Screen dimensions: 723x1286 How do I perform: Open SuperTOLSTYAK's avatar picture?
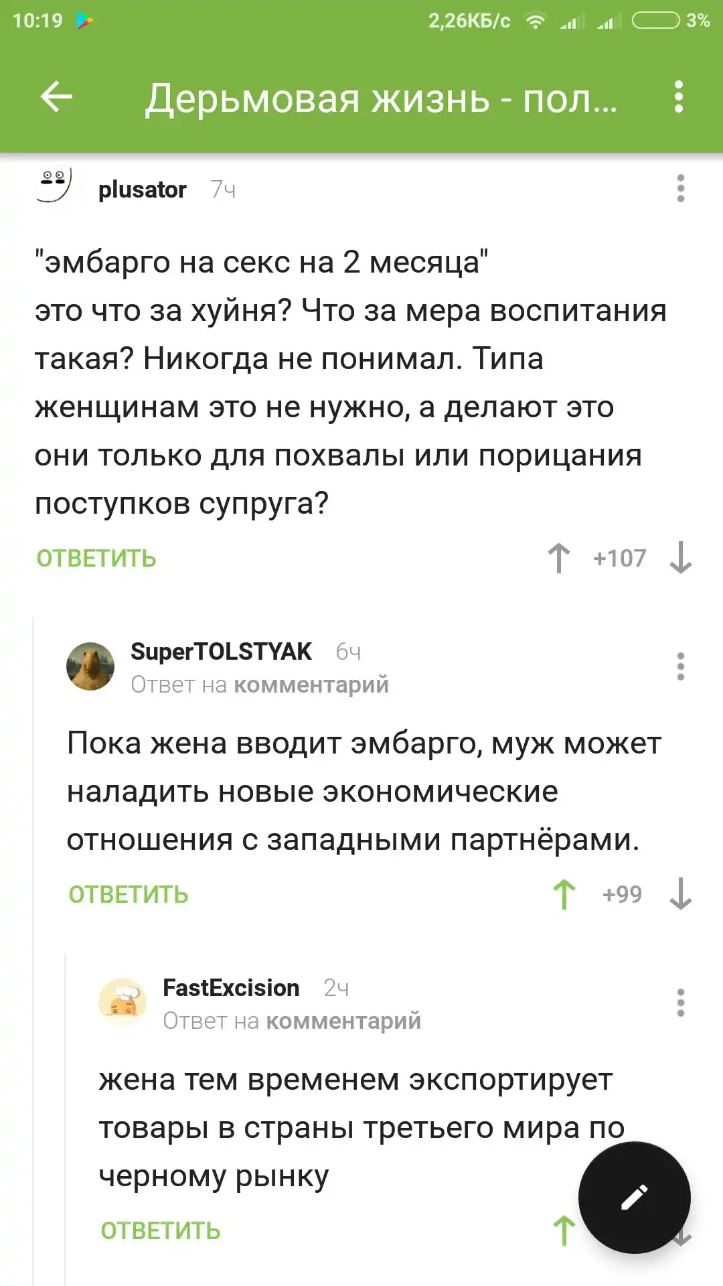pyautogui.click(x=90, y=666)
